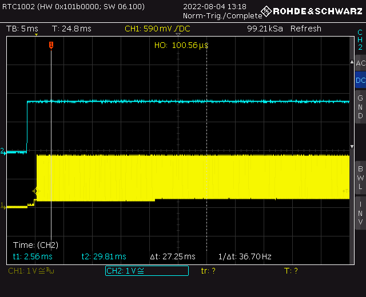Select the CH2: 1 V channel tab

tap(146, 271)
